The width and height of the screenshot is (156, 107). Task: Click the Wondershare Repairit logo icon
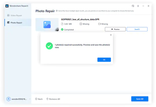[7, 6]
